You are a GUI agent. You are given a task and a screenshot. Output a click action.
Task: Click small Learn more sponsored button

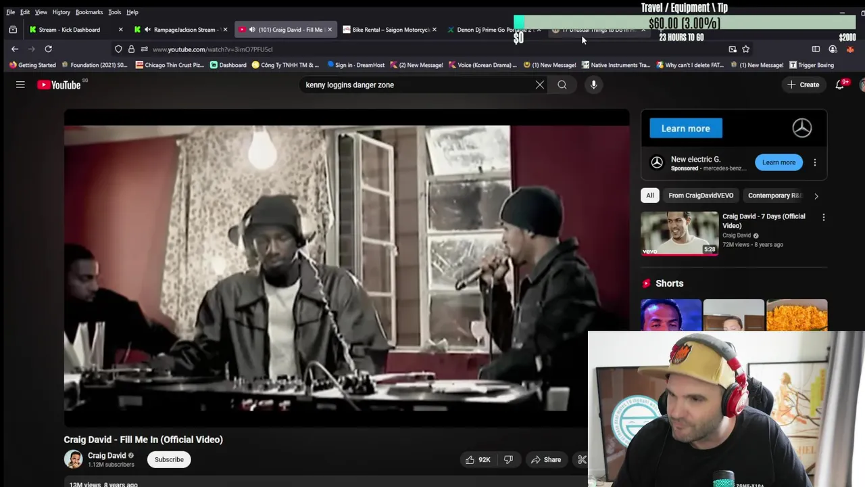[778, 162]
